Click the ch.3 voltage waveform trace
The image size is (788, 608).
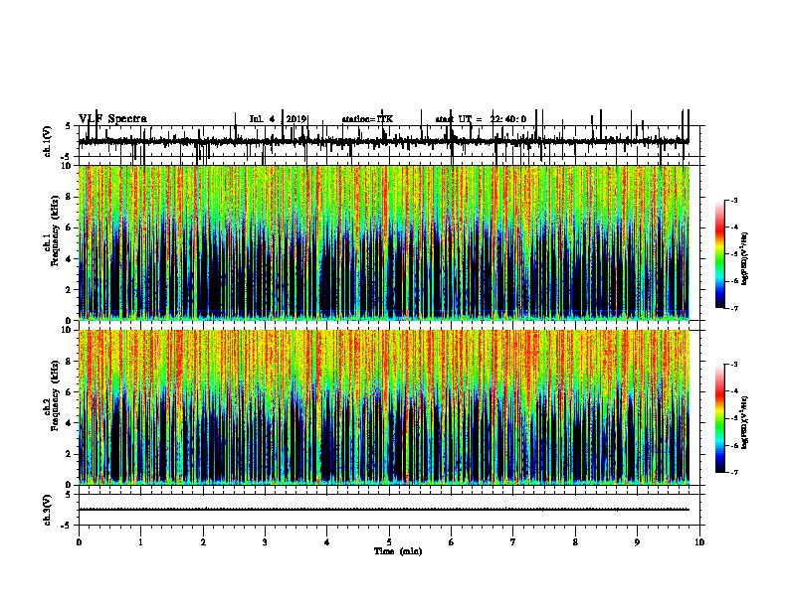coord(384,510)
